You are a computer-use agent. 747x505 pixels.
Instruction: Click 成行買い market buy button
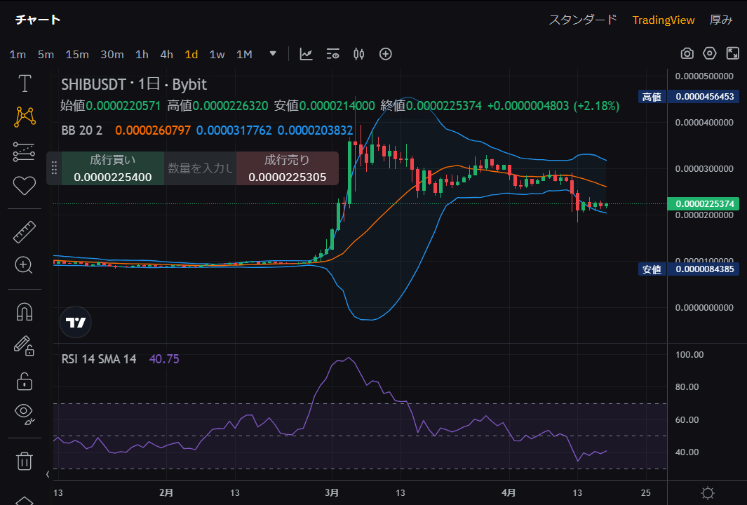click(113, 168)
